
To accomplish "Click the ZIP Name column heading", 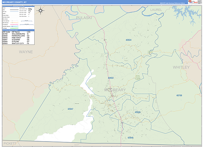I will click(16, 32).
